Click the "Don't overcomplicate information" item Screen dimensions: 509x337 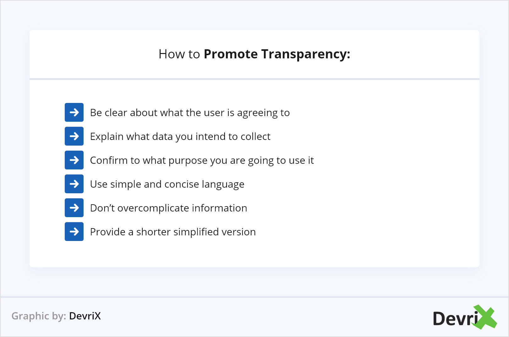coord(168,208)
